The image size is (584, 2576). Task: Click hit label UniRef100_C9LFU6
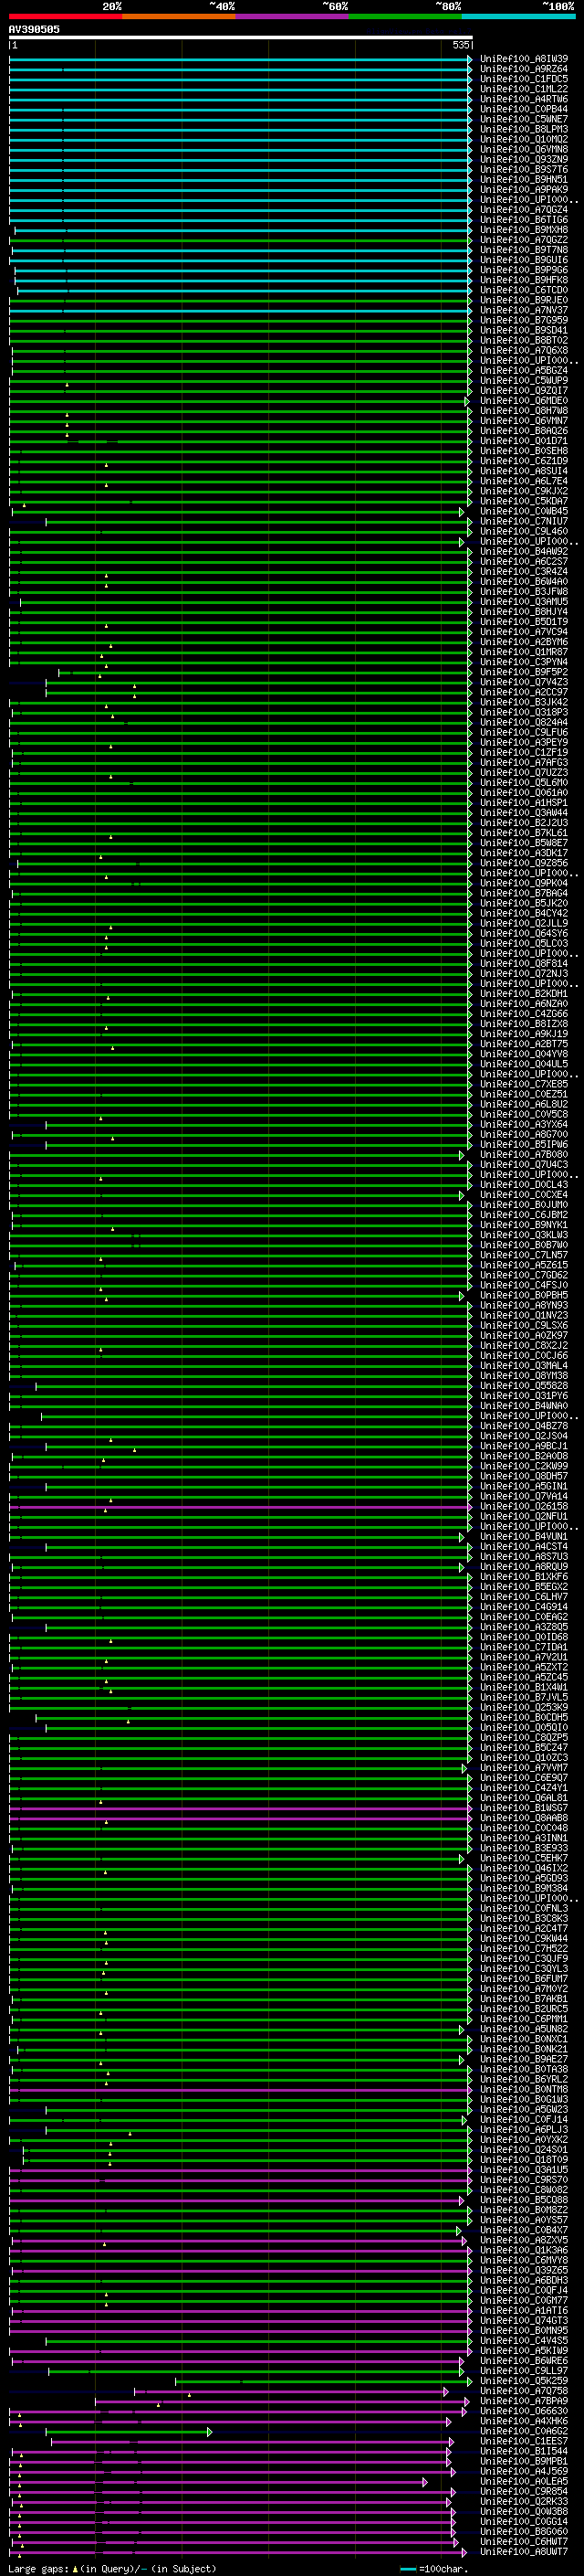(524, 732)
